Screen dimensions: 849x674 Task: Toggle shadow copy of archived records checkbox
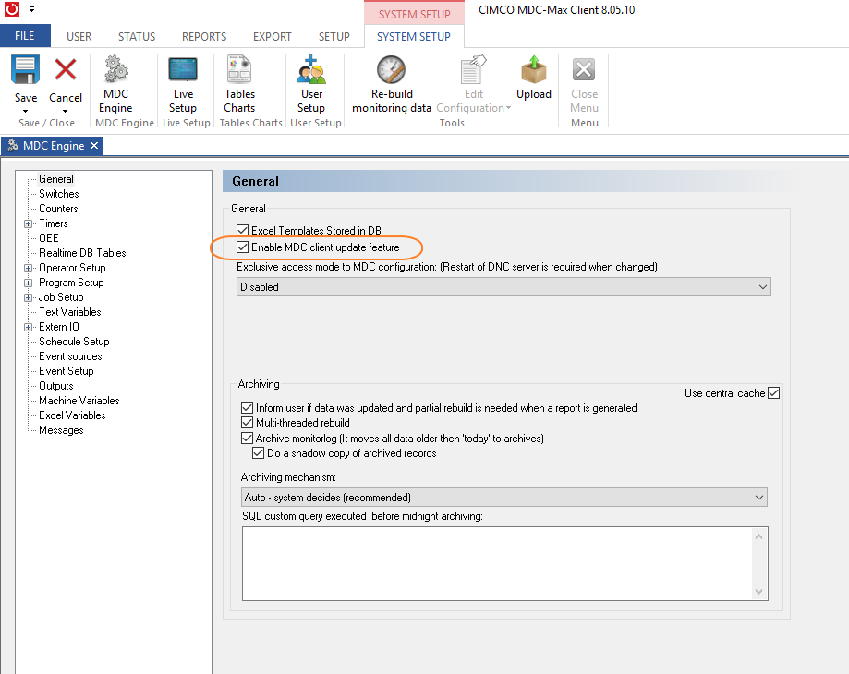(259, 453)
